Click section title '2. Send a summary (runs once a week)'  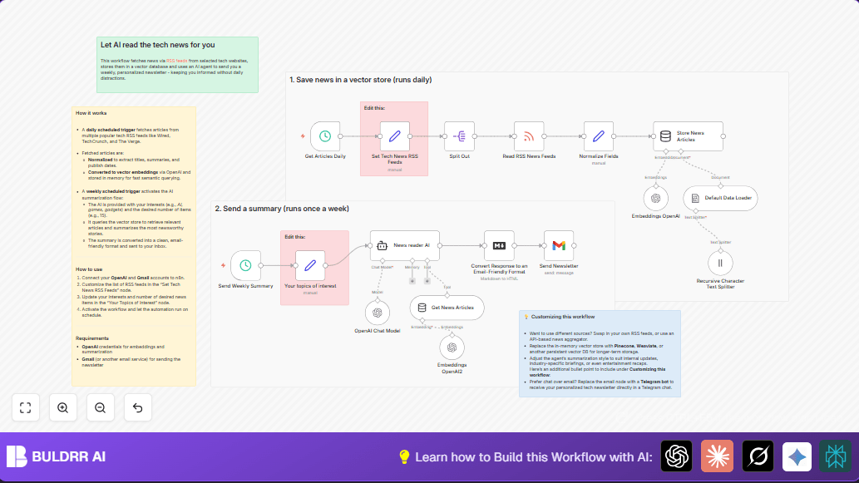coord(282,208)
